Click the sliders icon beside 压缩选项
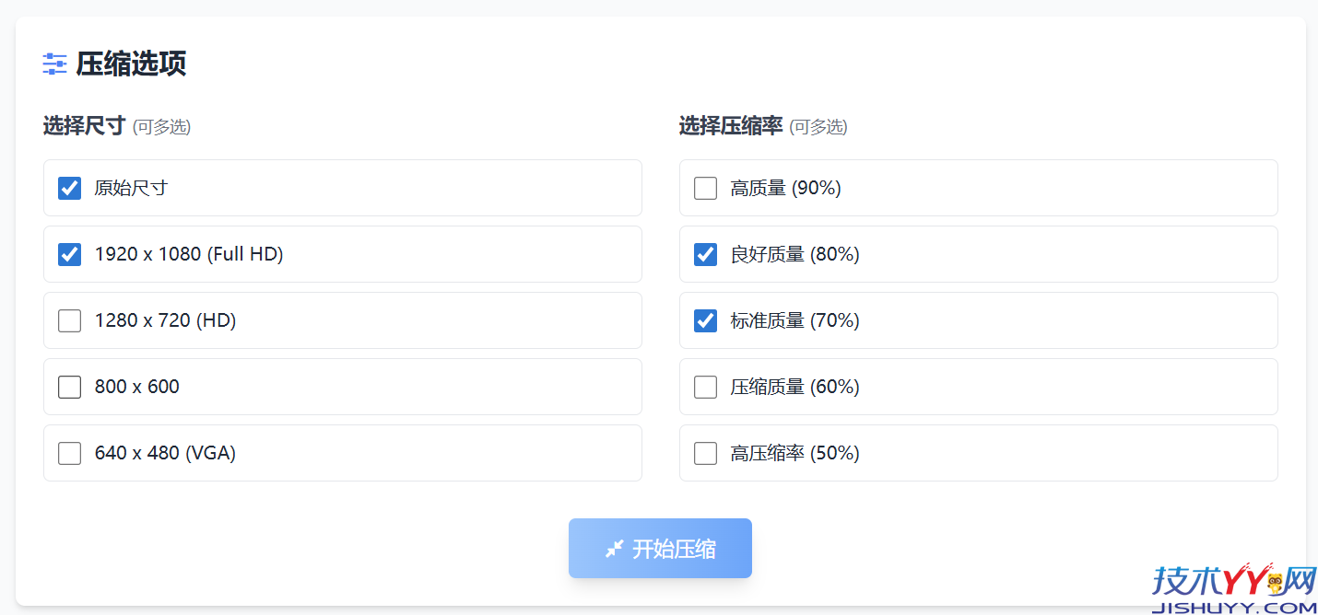Viewport: 1318px width, 615px height. 55,64
